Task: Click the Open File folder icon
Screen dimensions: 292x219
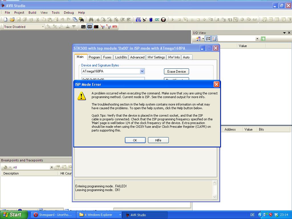Action: pos(12,19)
